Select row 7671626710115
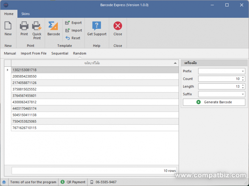249x186 pixels. [95, 128]
